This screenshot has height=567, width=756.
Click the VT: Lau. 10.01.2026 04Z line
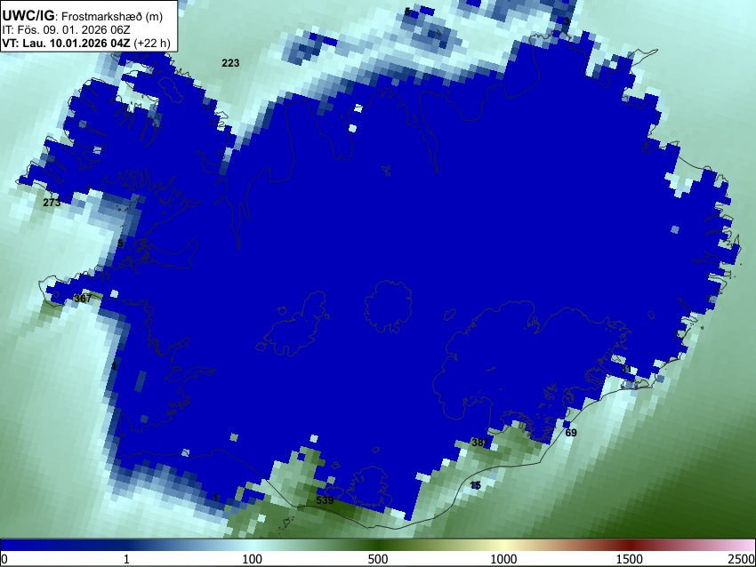pos(86,43)
